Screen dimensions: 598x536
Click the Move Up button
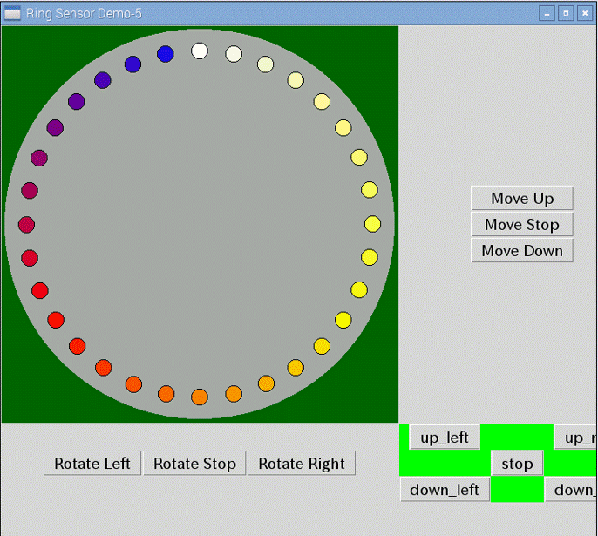[521, 199]
